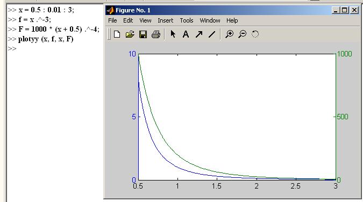Screen dimensions: 363x202
Task: Open the Edit menu
Action: pos(128,20)
